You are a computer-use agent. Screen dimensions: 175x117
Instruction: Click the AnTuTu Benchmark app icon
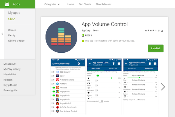[57, 107]
